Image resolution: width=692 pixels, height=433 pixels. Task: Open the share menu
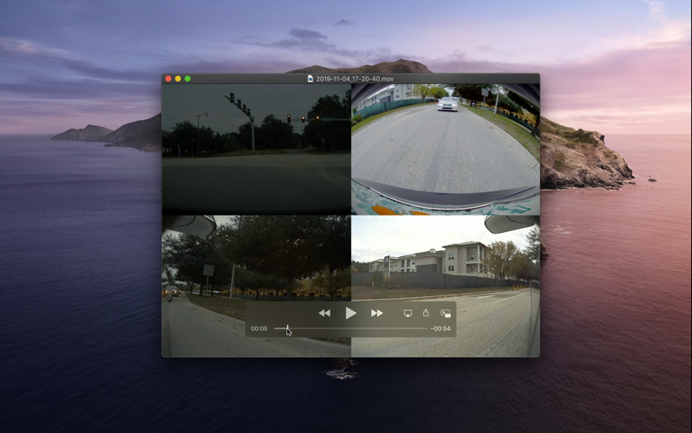click(x=426, y=313)
